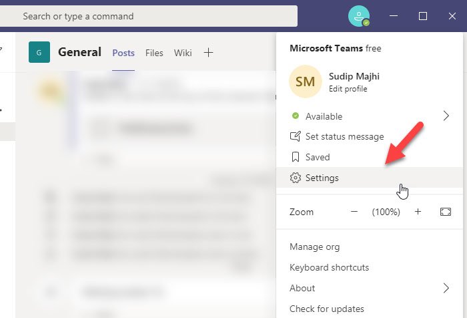Click the Saved bookmark icon
467x318 pixels.
coord(295,157)
